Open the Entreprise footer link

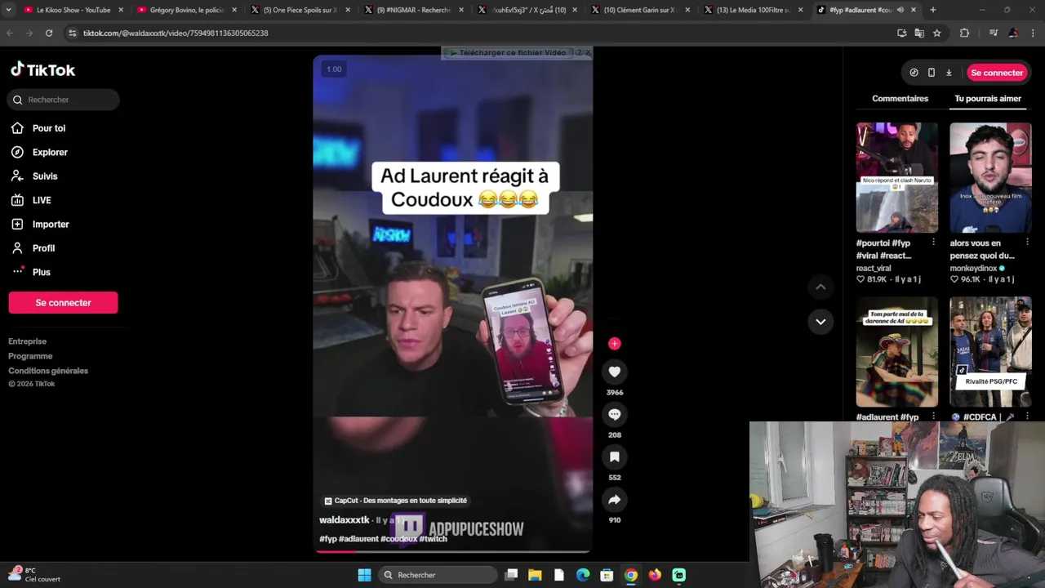click(28, 341)
